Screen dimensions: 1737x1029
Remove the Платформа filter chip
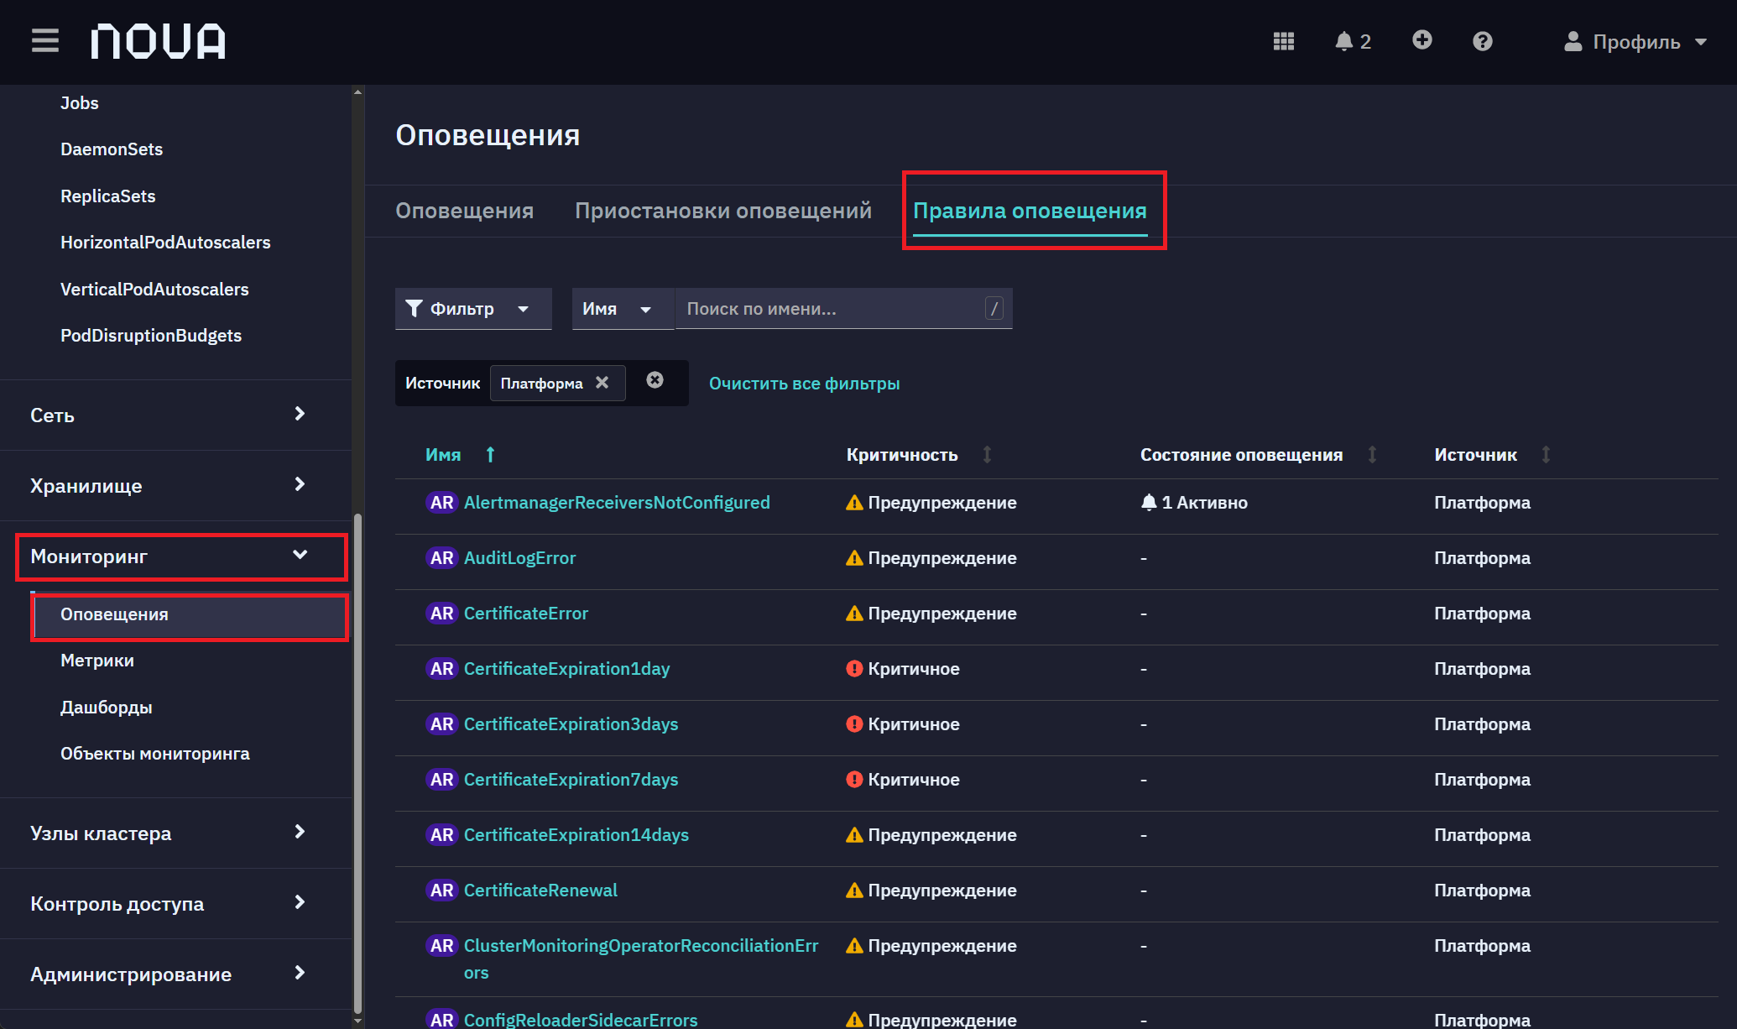point(602,383)
